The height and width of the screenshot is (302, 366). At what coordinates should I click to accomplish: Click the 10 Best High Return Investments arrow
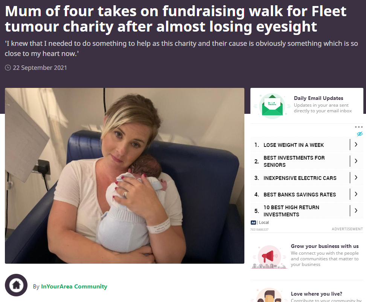[x=356, y=211]
